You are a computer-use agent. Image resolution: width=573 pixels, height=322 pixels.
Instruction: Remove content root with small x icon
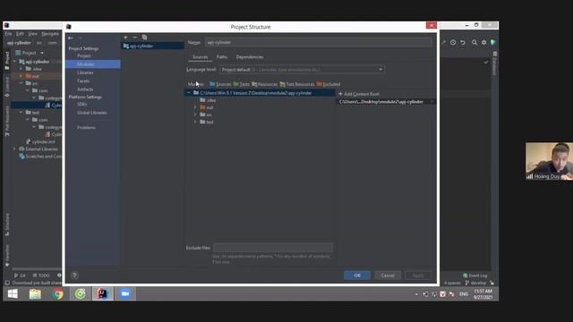click(432, 102)
